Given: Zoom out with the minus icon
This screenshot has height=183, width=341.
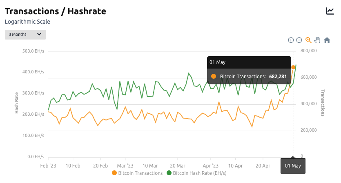Looking at the screenshot, I should [299, 40].
